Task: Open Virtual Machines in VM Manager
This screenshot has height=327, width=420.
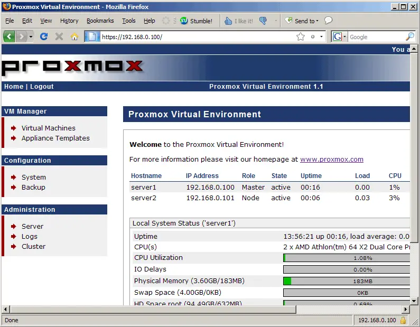Action: click(x=49, y=128)
